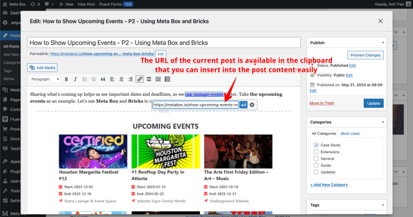The image size is (413, 217).
Task: Align text right
Action: click(130, 79)
